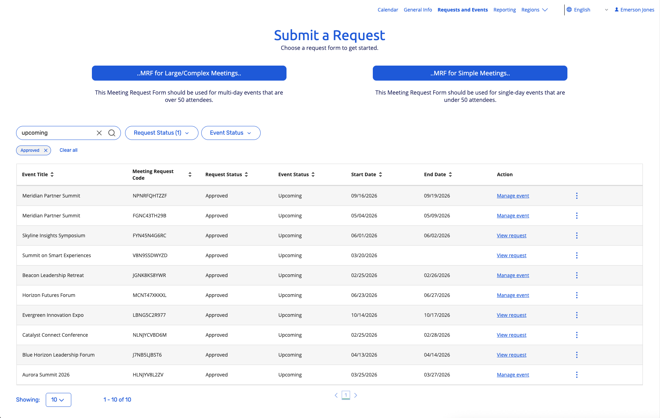Click Manage event for Horizon Futures Forum
This screenshot has height=418, width=660.
513,295
